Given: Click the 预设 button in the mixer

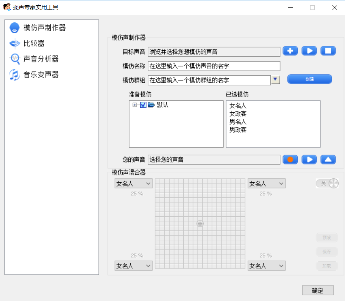Looking at the screenshot, I should 327,237.
